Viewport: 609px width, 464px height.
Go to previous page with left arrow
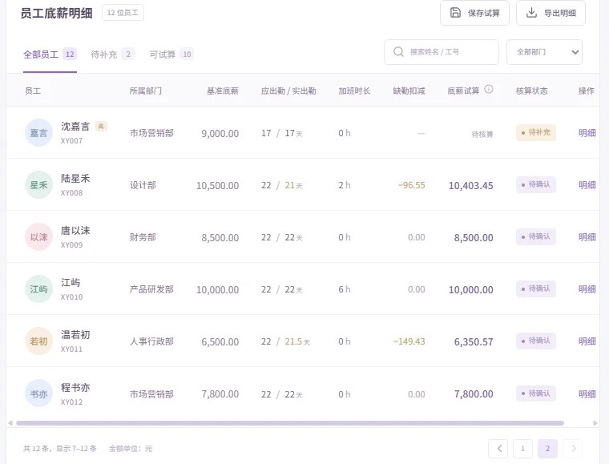tap(498, 449)
